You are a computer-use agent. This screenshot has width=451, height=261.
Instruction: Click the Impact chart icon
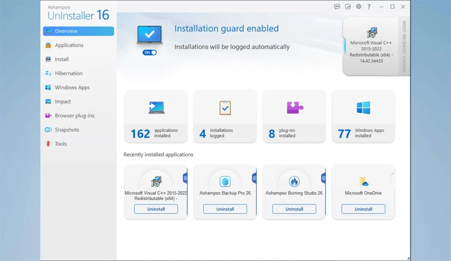(48, 101)
